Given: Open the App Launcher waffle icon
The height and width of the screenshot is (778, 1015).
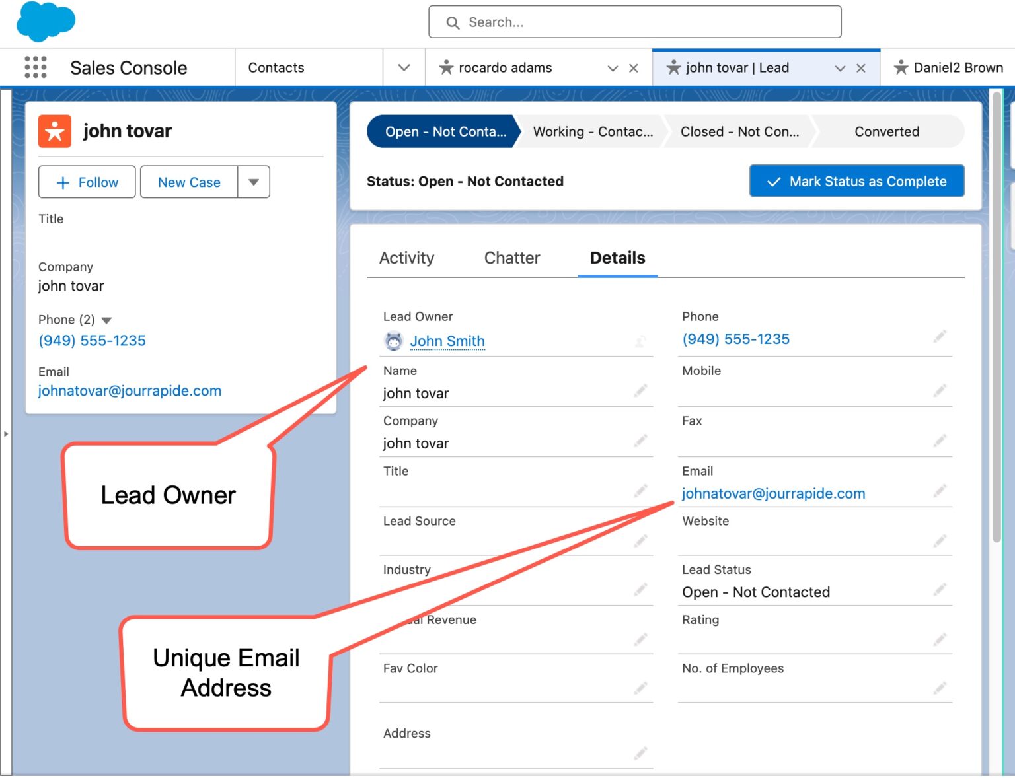Looking at the screenshot, I should click(34, 67).
